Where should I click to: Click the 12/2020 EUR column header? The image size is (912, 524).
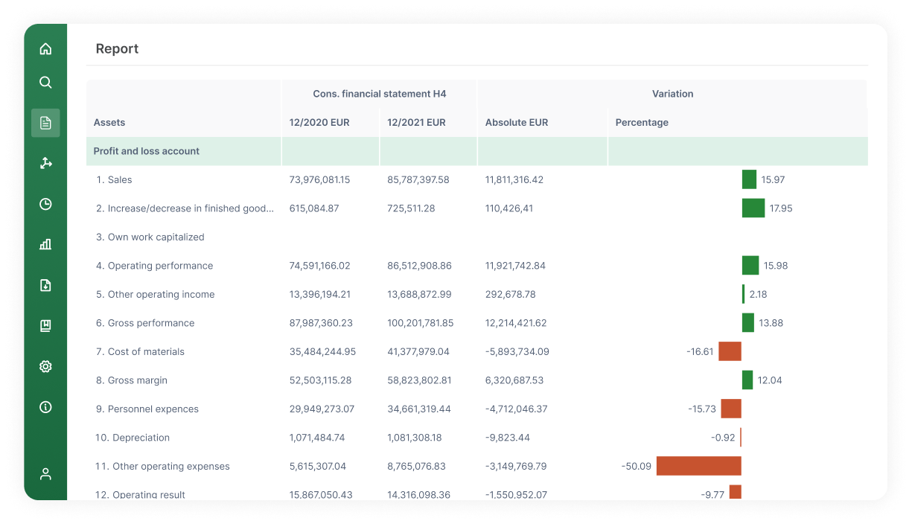(x=319, y=123)
